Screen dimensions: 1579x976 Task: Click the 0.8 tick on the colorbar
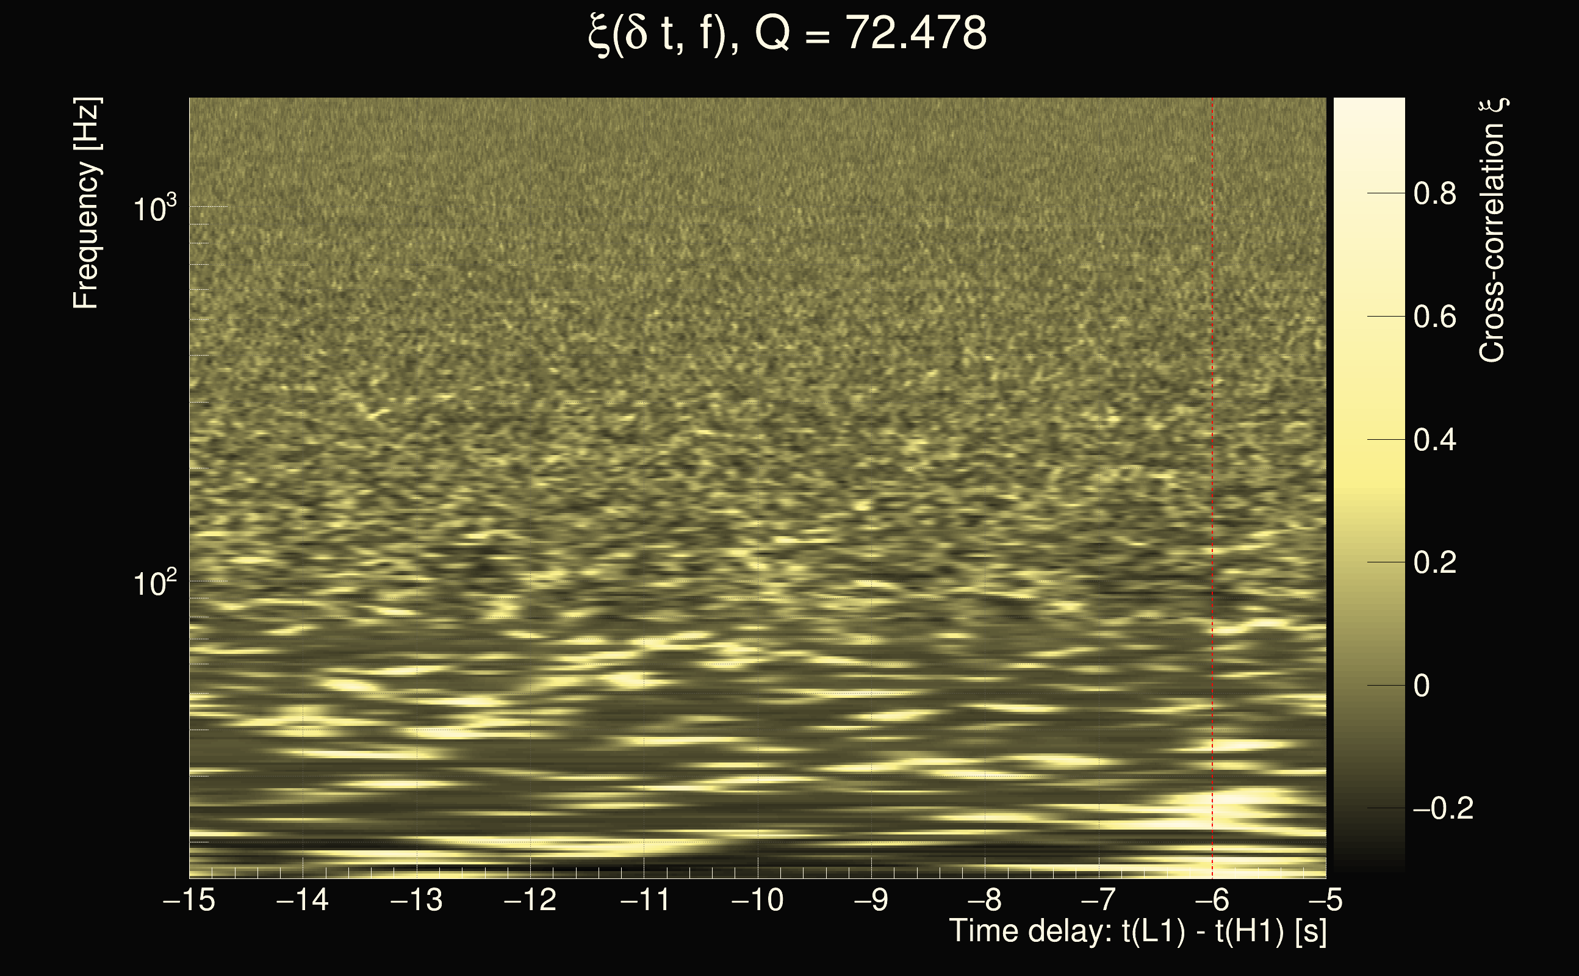tap(1434, 193)
